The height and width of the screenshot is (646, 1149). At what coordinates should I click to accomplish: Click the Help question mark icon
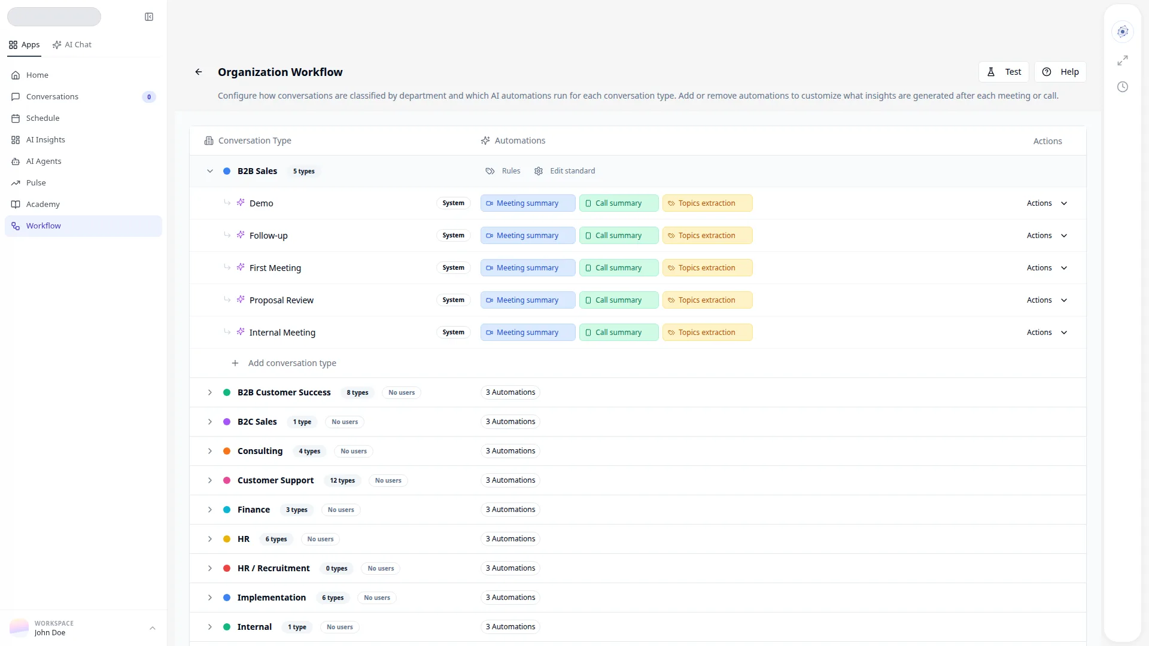1047,72
